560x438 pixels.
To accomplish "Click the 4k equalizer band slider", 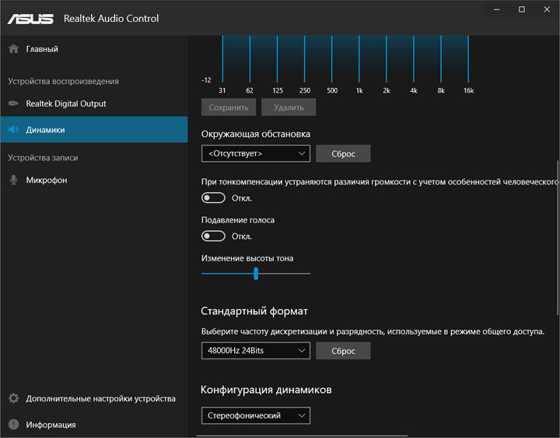I will (414, 59).
